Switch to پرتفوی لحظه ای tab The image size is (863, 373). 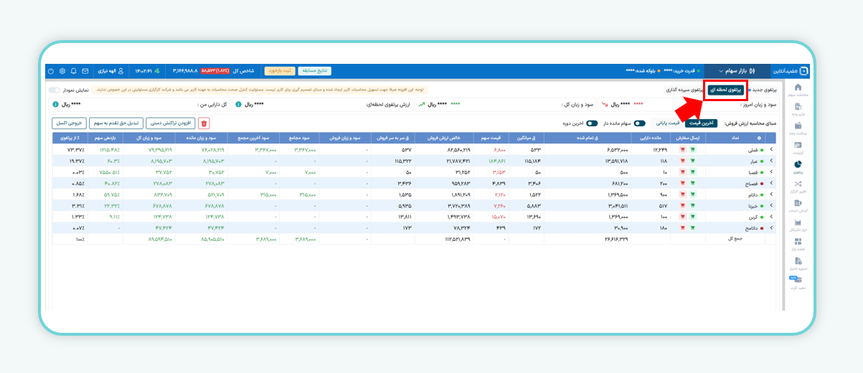pos(725,90)
